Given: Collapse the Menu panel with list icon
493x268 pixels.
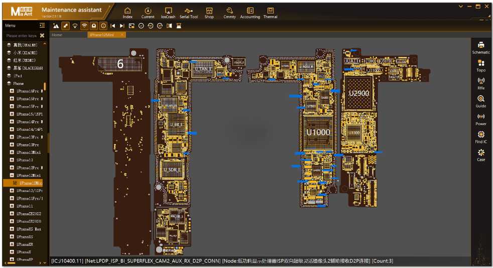Looking at the screenshot, I should tap(42, 26).
